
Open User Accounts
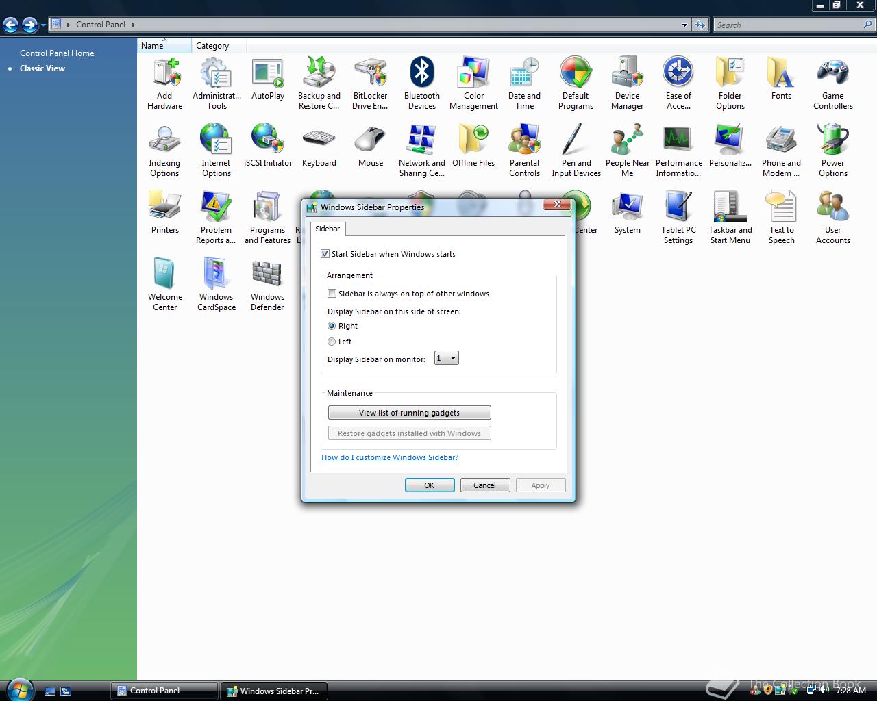click(833, 218)
